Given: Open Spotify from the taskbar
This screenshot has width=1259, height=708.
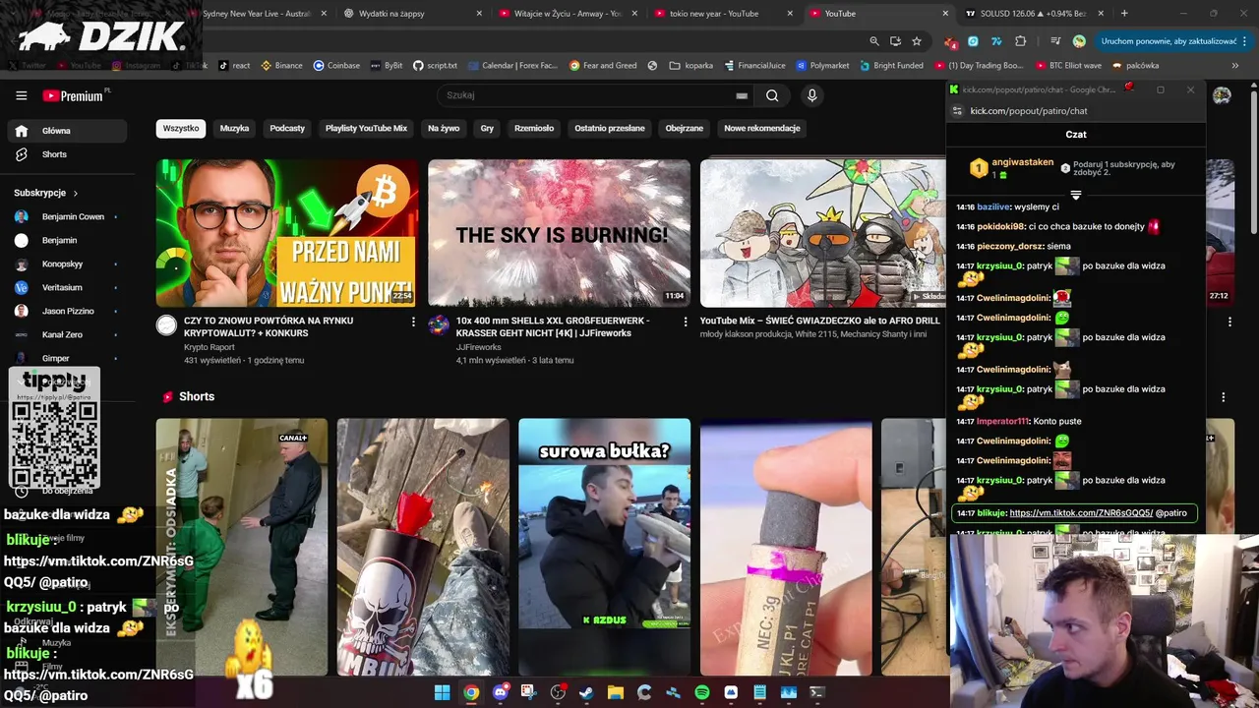Looking at the screenshot, I should 702,692.
